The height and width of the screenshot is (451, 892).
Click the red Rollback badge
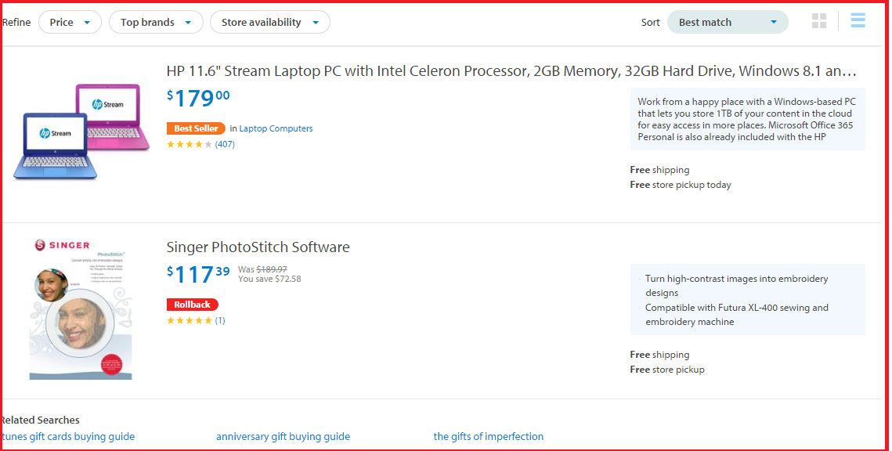(x=192, y=305)
